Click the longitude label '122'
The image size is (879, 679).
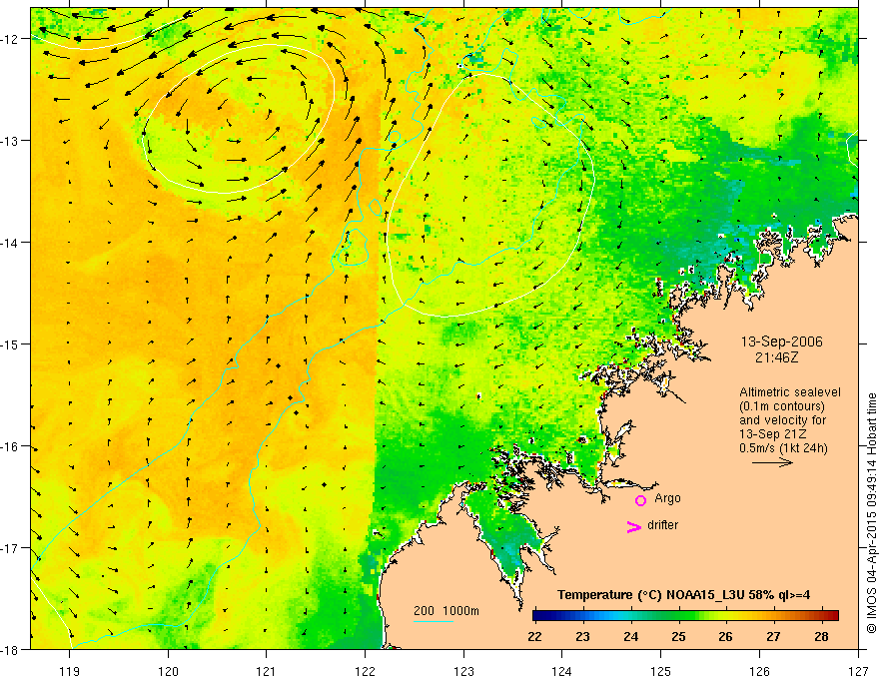365,671
